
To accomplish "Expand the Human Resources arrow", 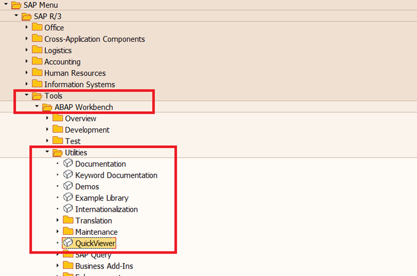I will (x=26, y=73).
